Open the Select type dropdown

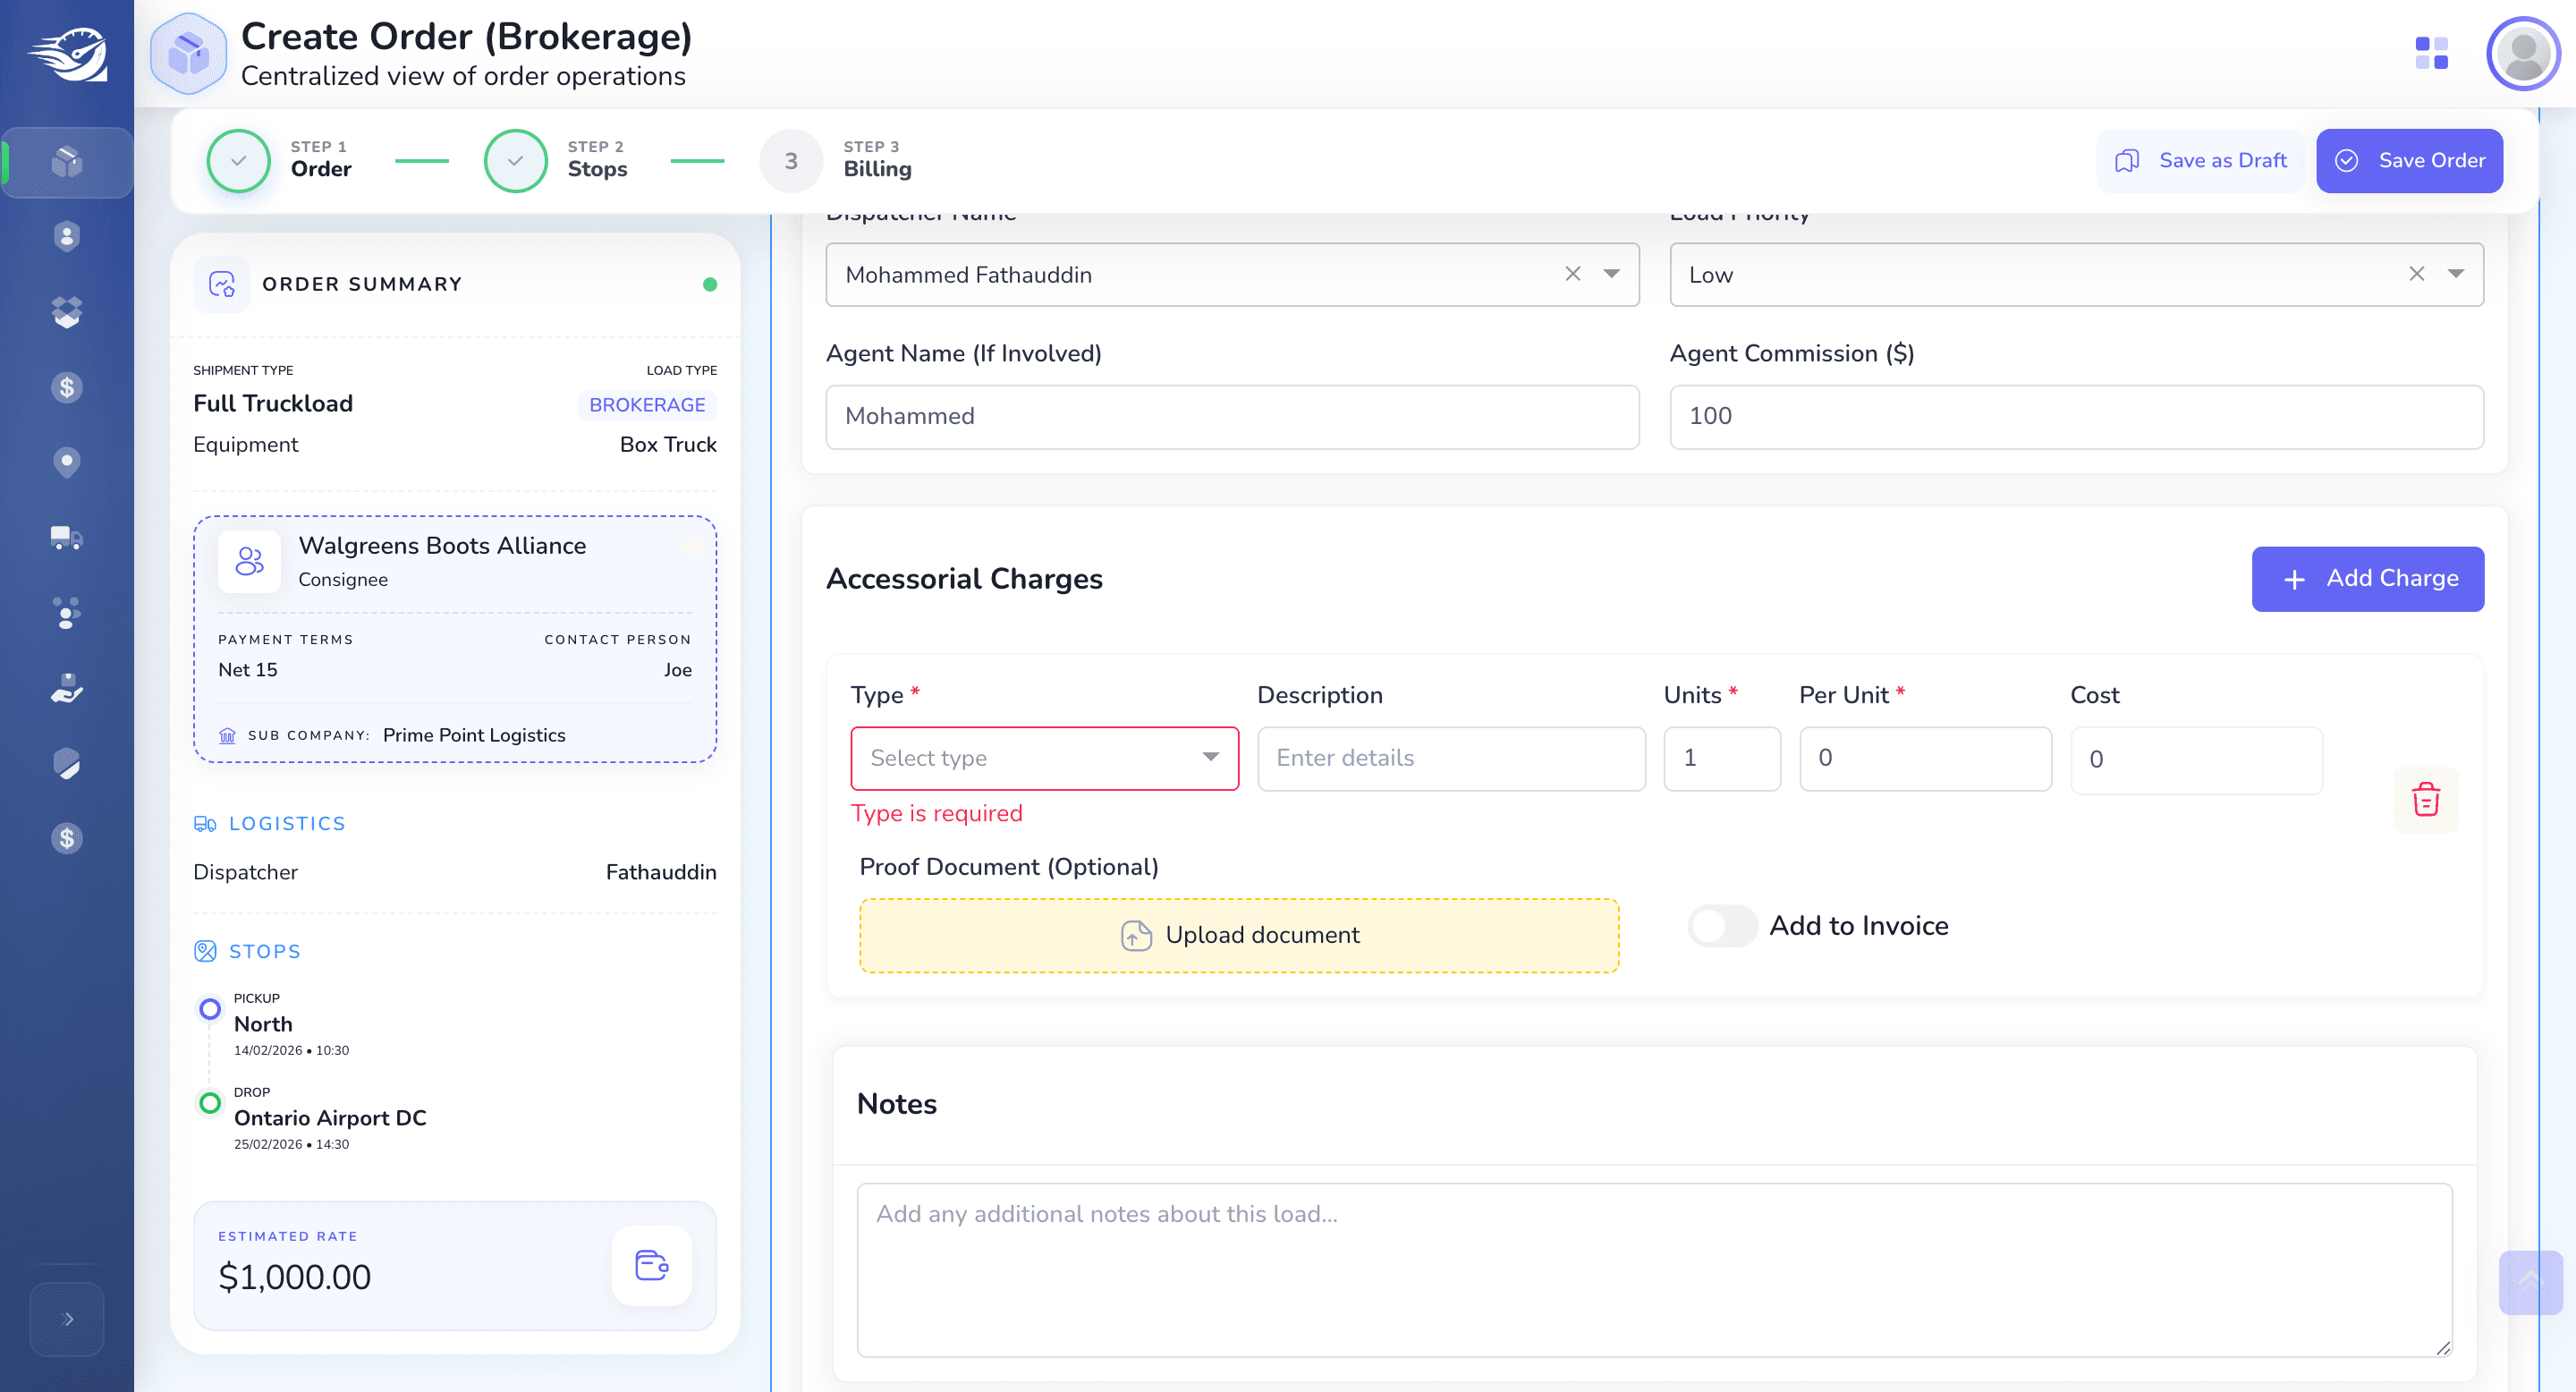(1044, 758)
